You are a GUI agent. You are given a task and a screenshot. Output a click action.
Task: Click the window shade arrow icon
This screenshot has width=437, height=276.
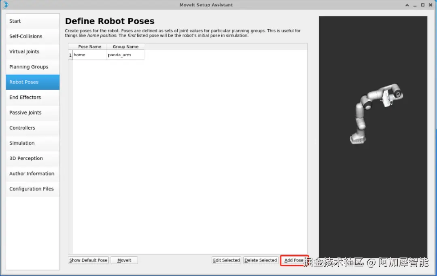pyautogui.click(x=407, y=5)
